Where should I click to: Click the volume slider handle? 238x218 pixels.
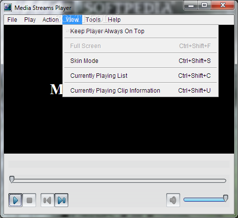226,198
